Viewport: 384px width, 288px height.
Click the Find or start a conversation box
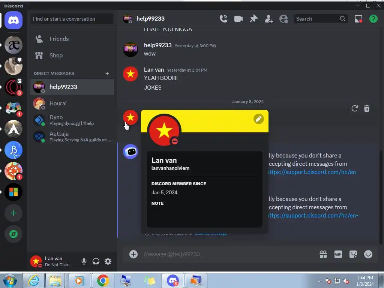click(72, 19)
